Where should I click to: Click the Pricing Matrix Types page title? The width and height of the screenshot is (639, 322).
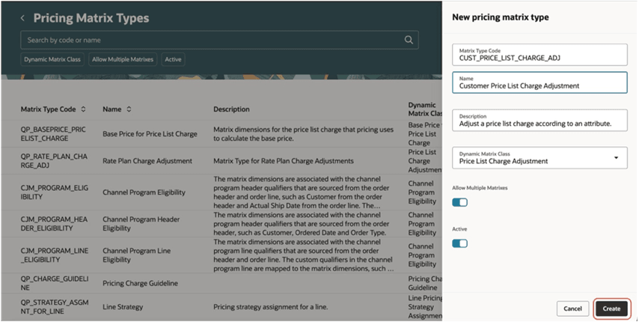point(91,18)
